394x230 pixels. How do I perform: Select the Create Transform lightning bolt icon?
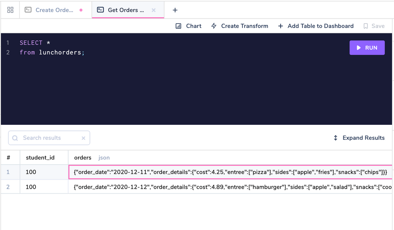tap(213, 26)
